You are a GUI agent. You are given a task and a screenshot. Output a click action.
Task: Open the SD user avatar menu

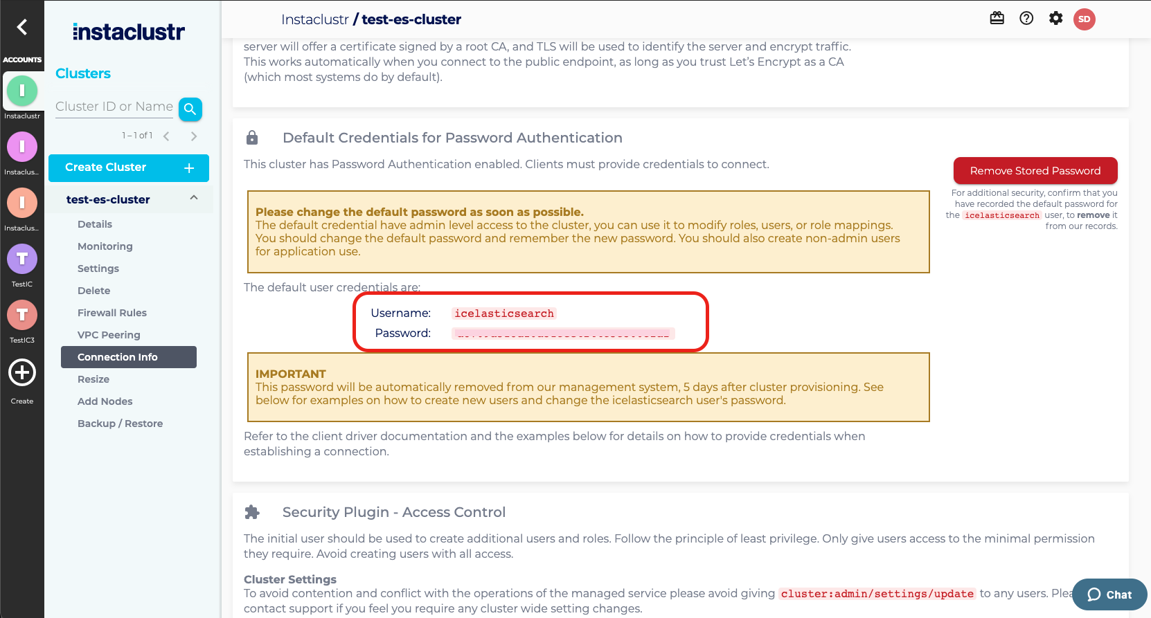click(x=1085, y=19)
